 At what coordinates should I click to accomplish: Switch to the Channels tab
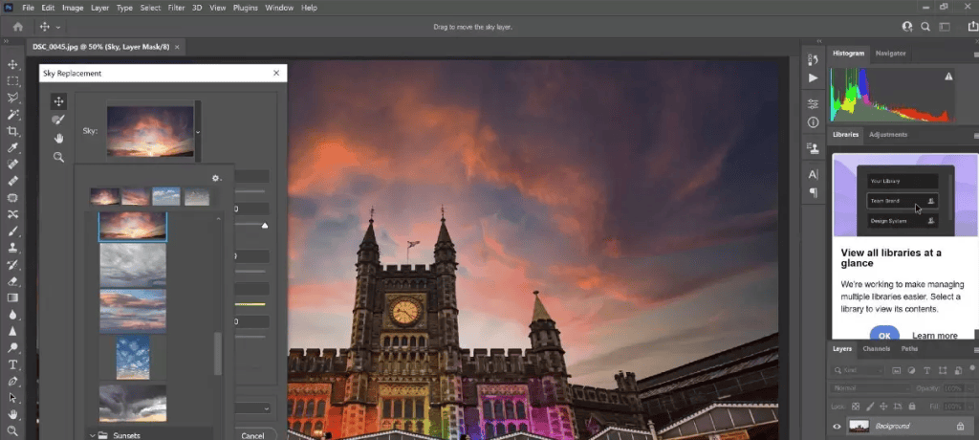coord(876,349)
